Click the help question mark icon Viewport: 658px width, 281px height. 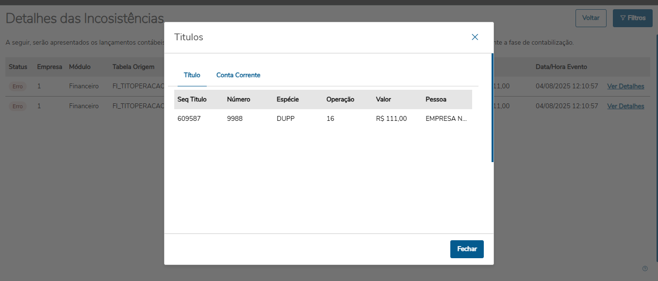[645, 268]
